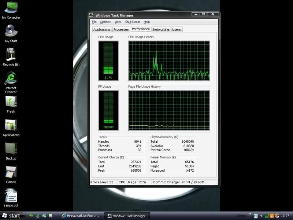Screen dimensions: 293x220
Task: Click the CPU Usage meter showing 21 %
Action: pos(108,61)
